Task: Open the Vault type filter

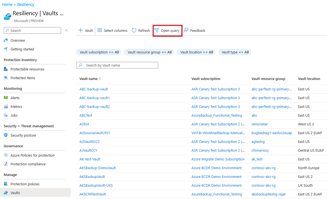Action: tap(235, 52)
